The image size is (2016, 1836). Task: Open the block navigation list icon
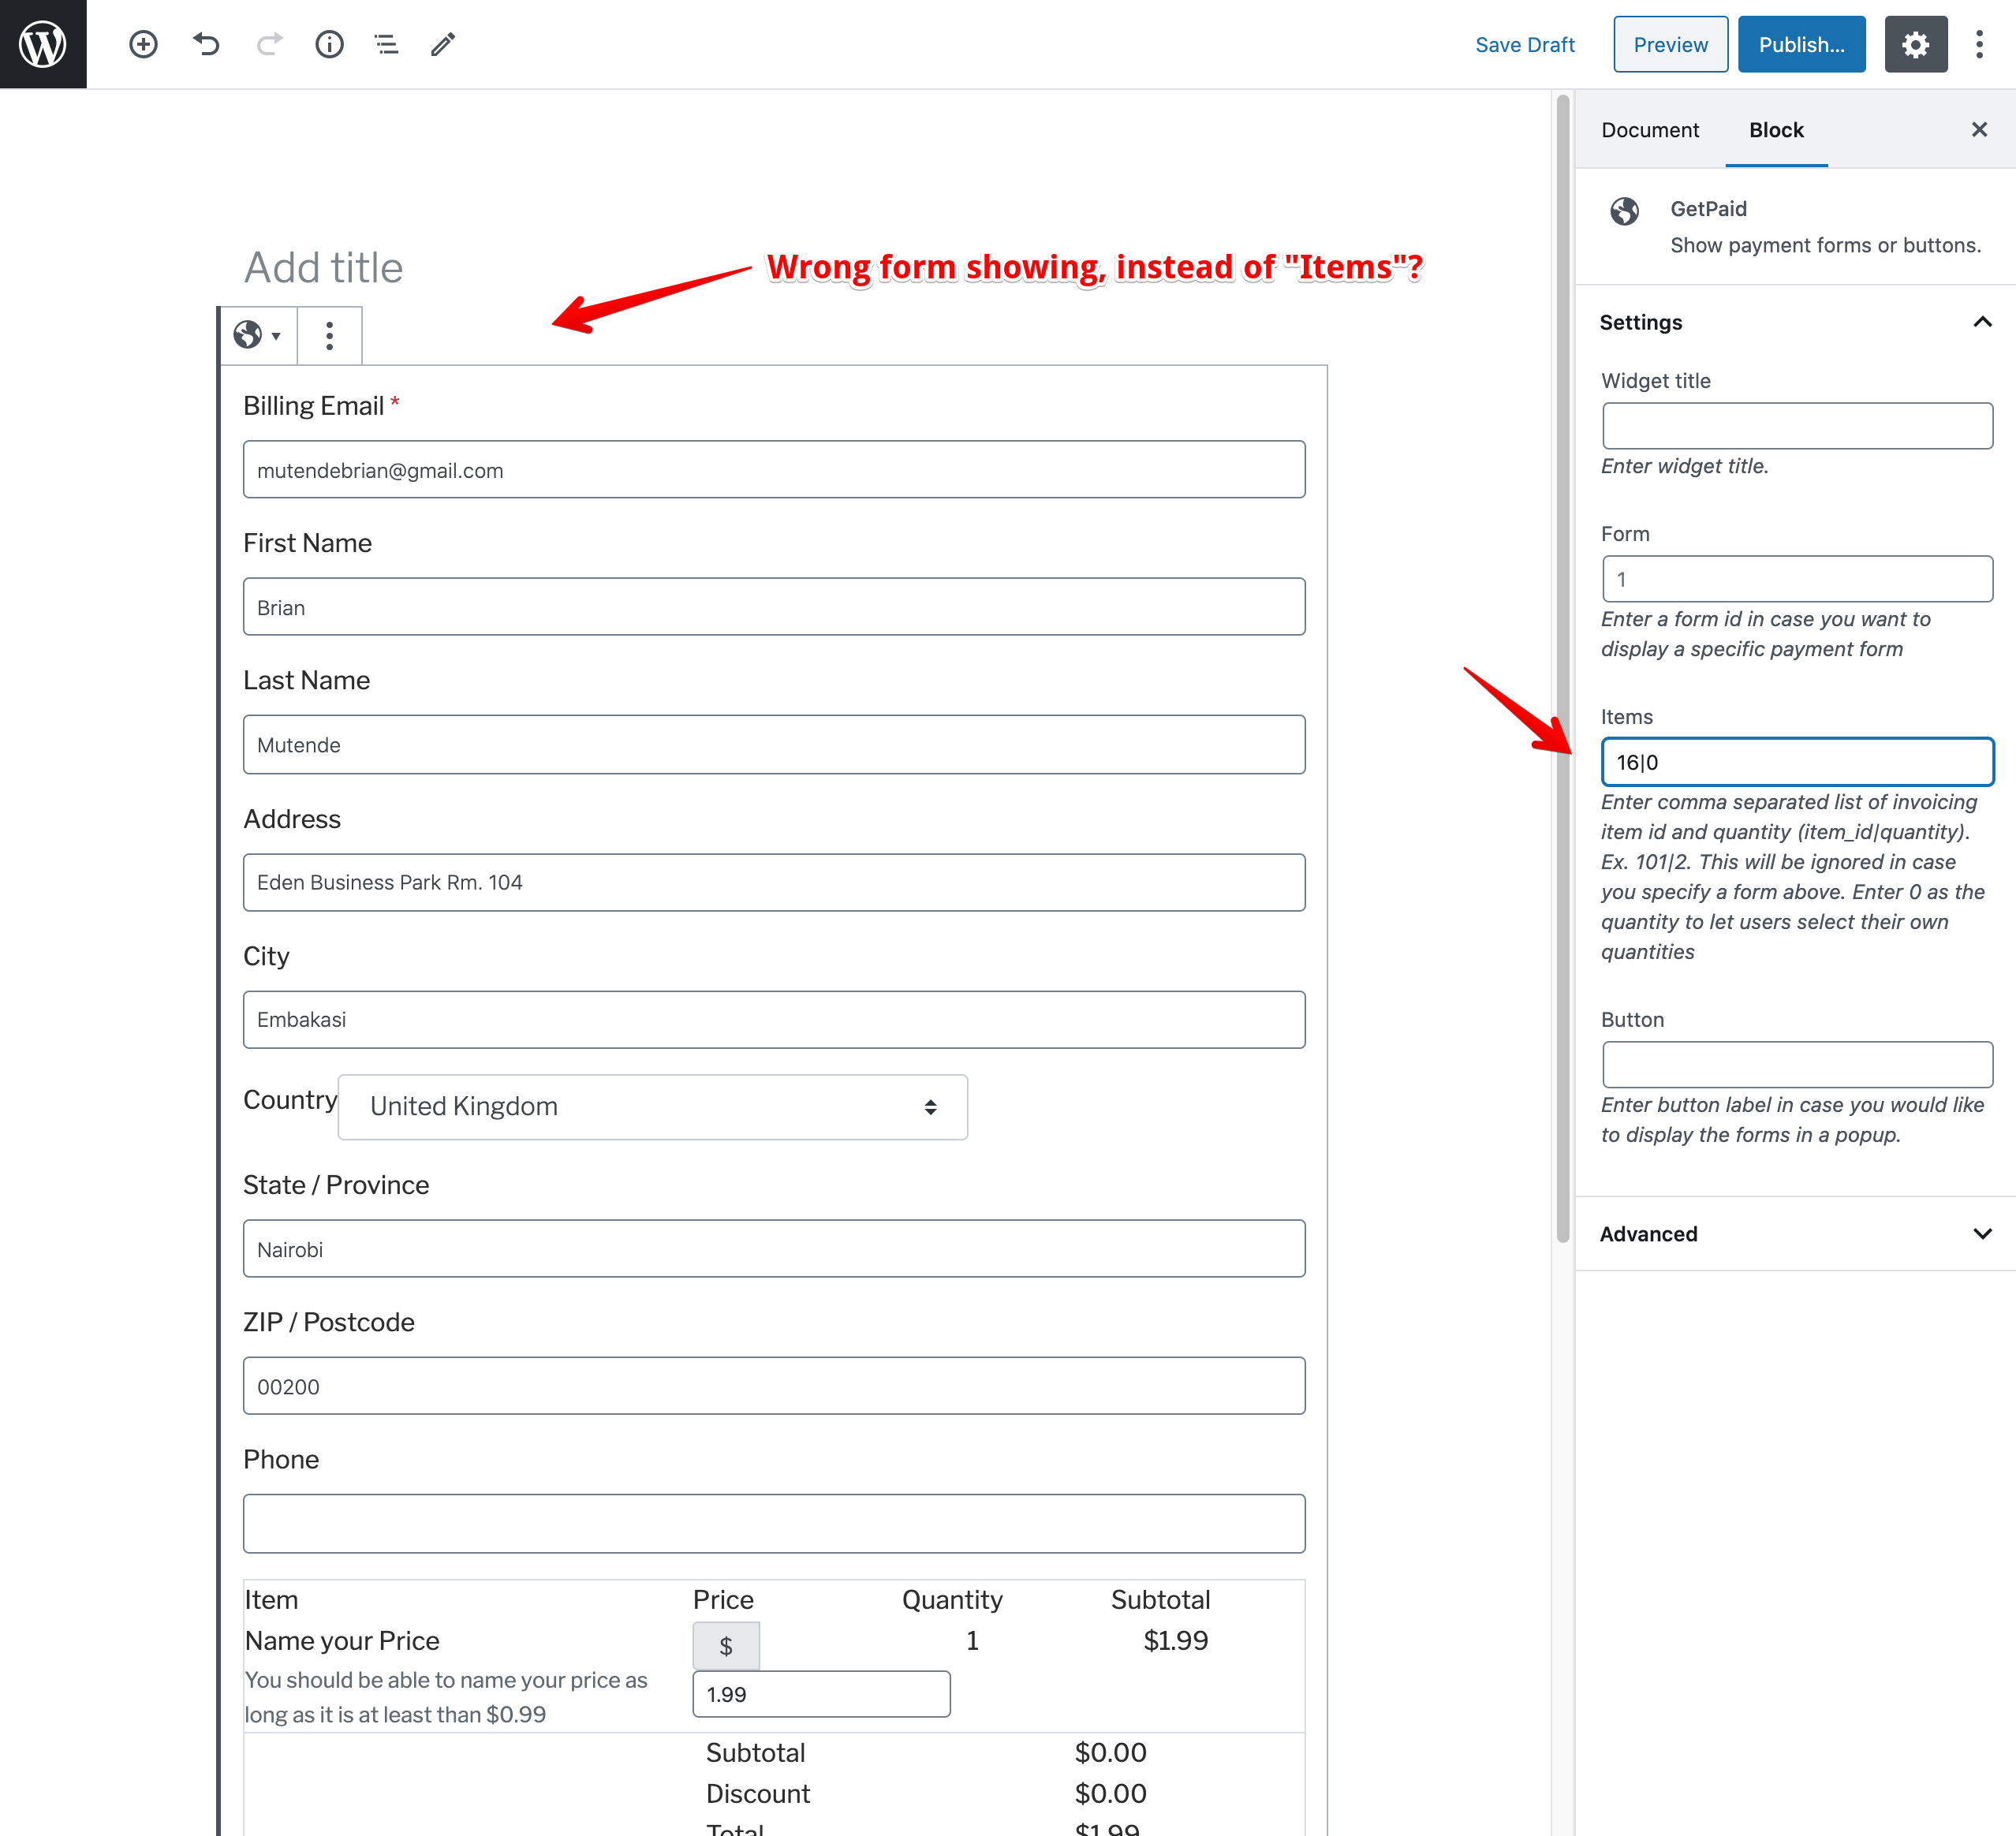click(x=386, y=44)
